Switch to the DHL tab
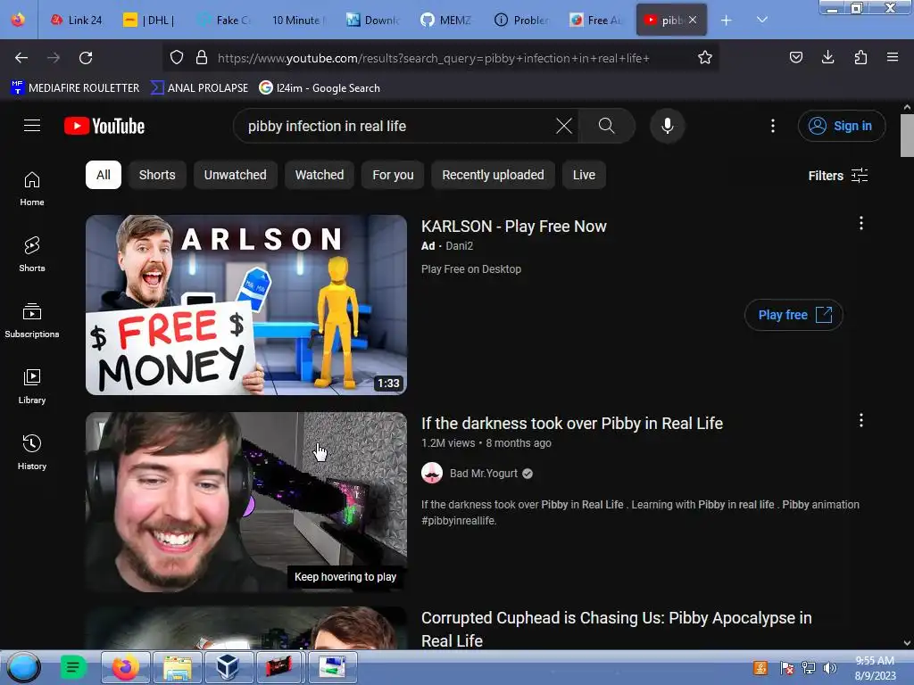The height and width of the screenshot is (685, 914). pos(150,21)
